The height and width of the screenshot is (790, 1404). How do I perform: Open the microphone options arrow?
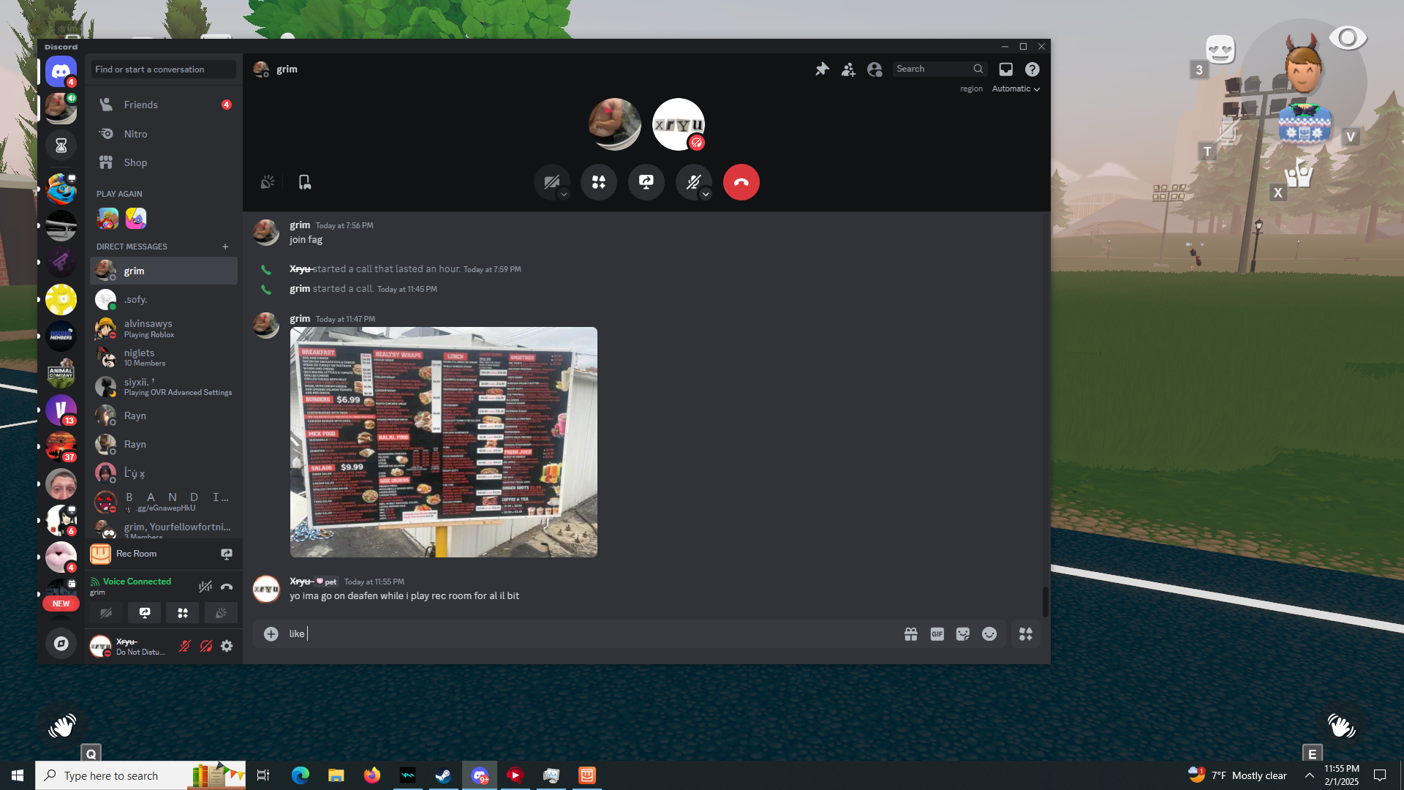click(x=706, y=194)
